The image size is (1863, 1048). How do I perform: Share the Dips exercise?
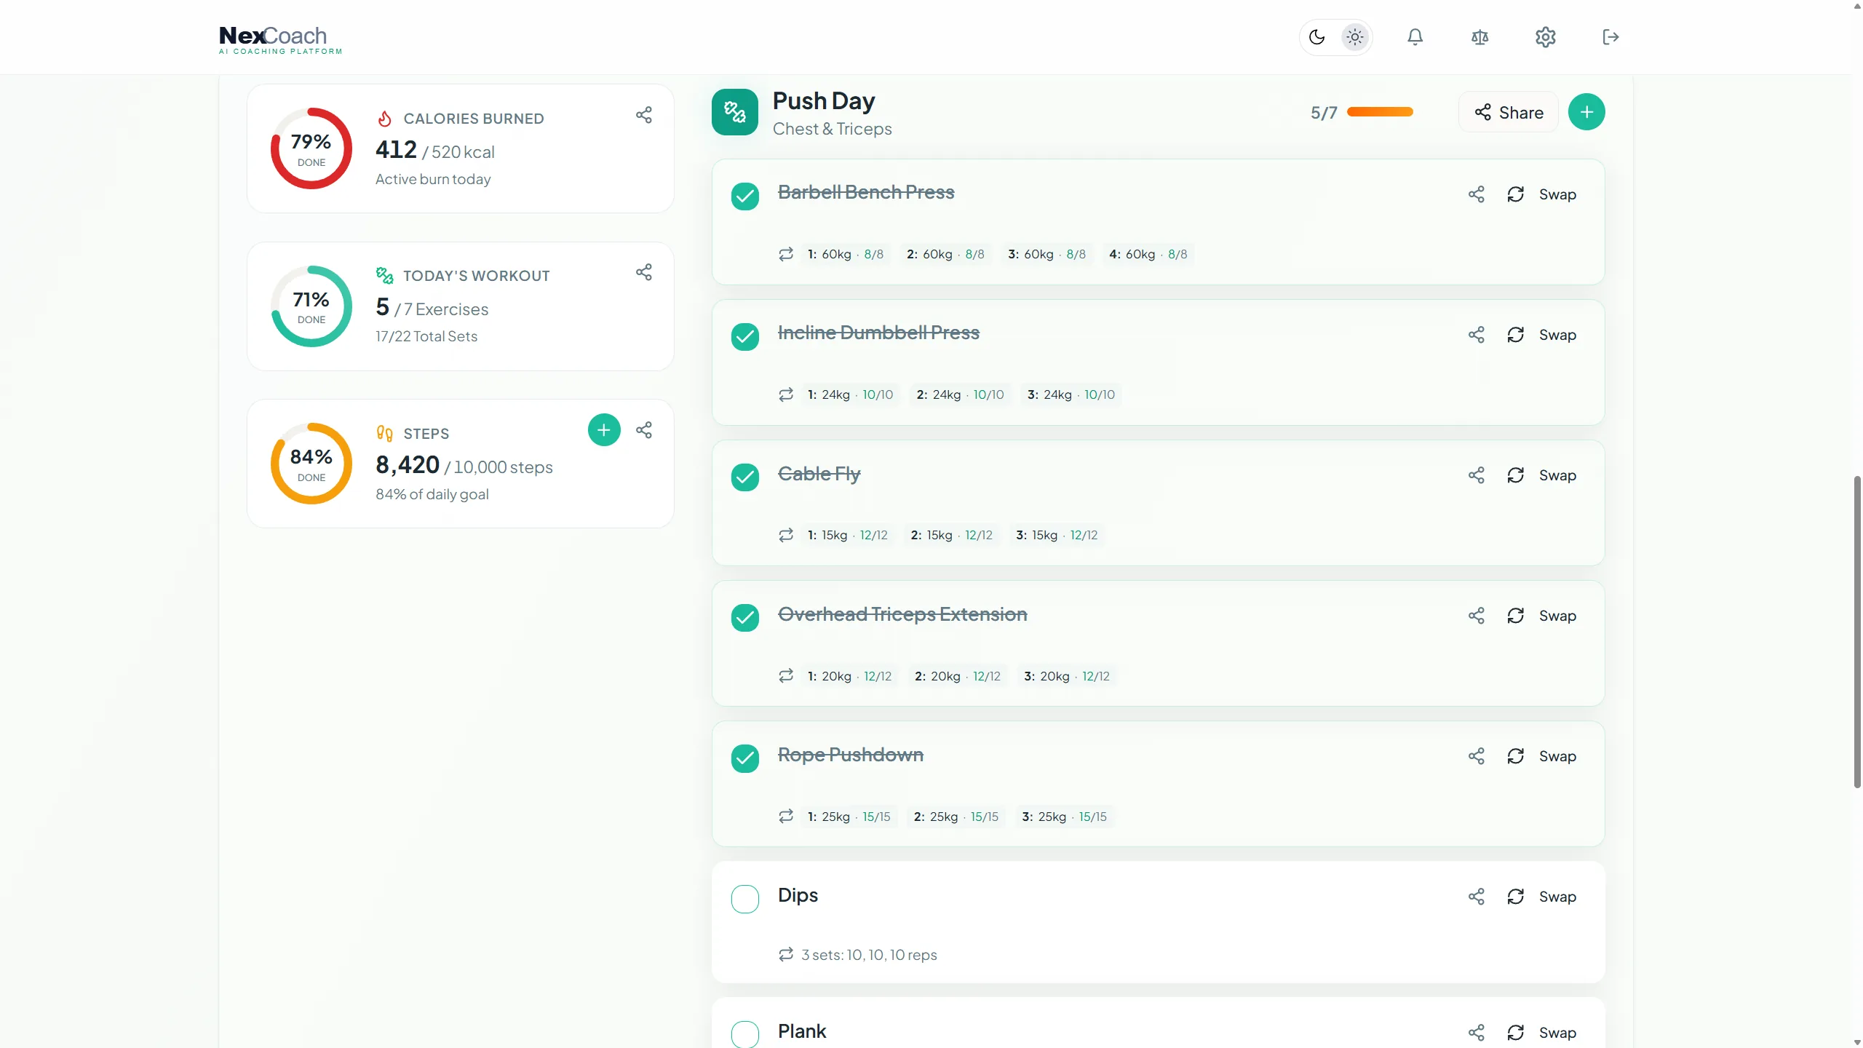pos(1477,897)
